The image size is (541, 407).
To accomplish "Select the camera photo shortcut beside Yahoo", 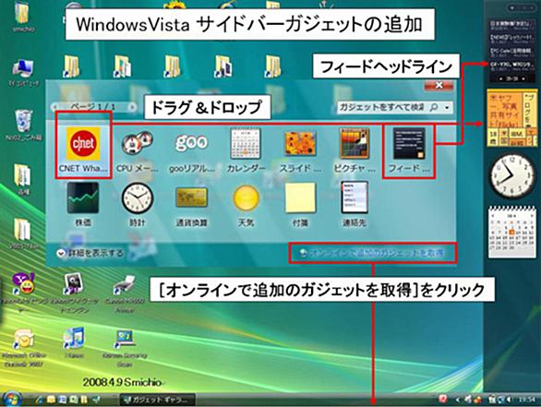I will [74, 292].
